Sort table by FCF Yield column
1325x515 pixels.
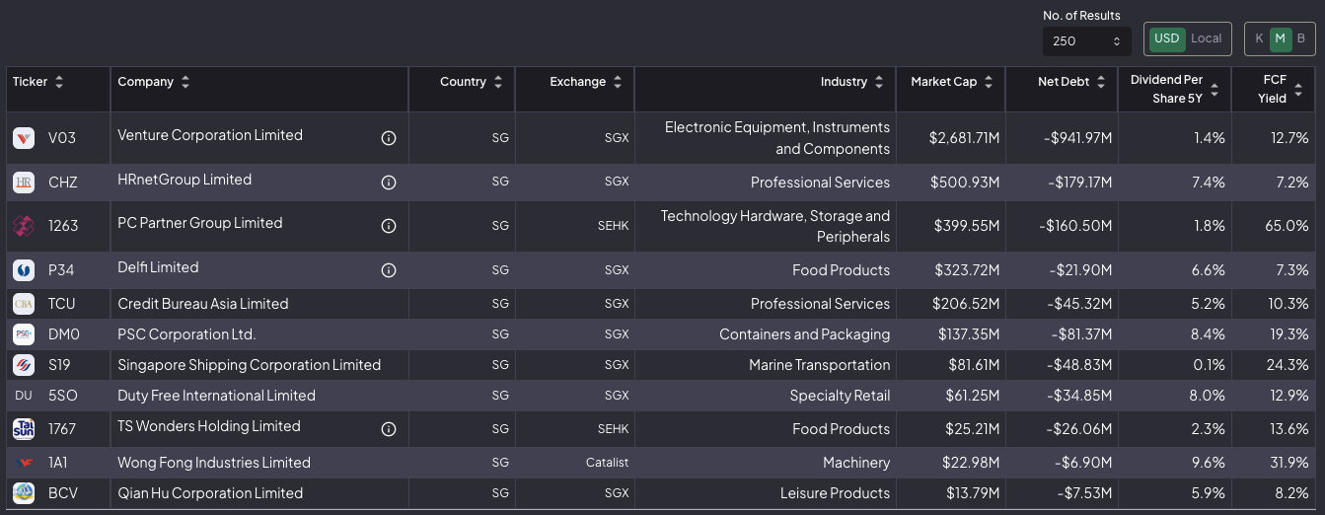(x=1298, y=90)
